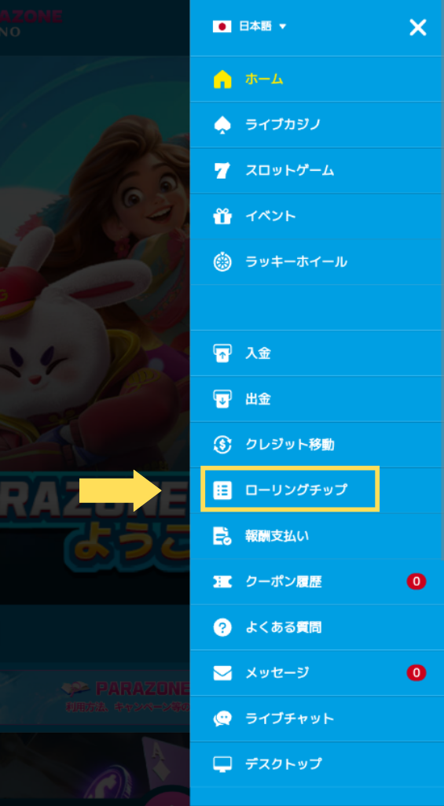Click the slot 7 icon

click(222, 171)
